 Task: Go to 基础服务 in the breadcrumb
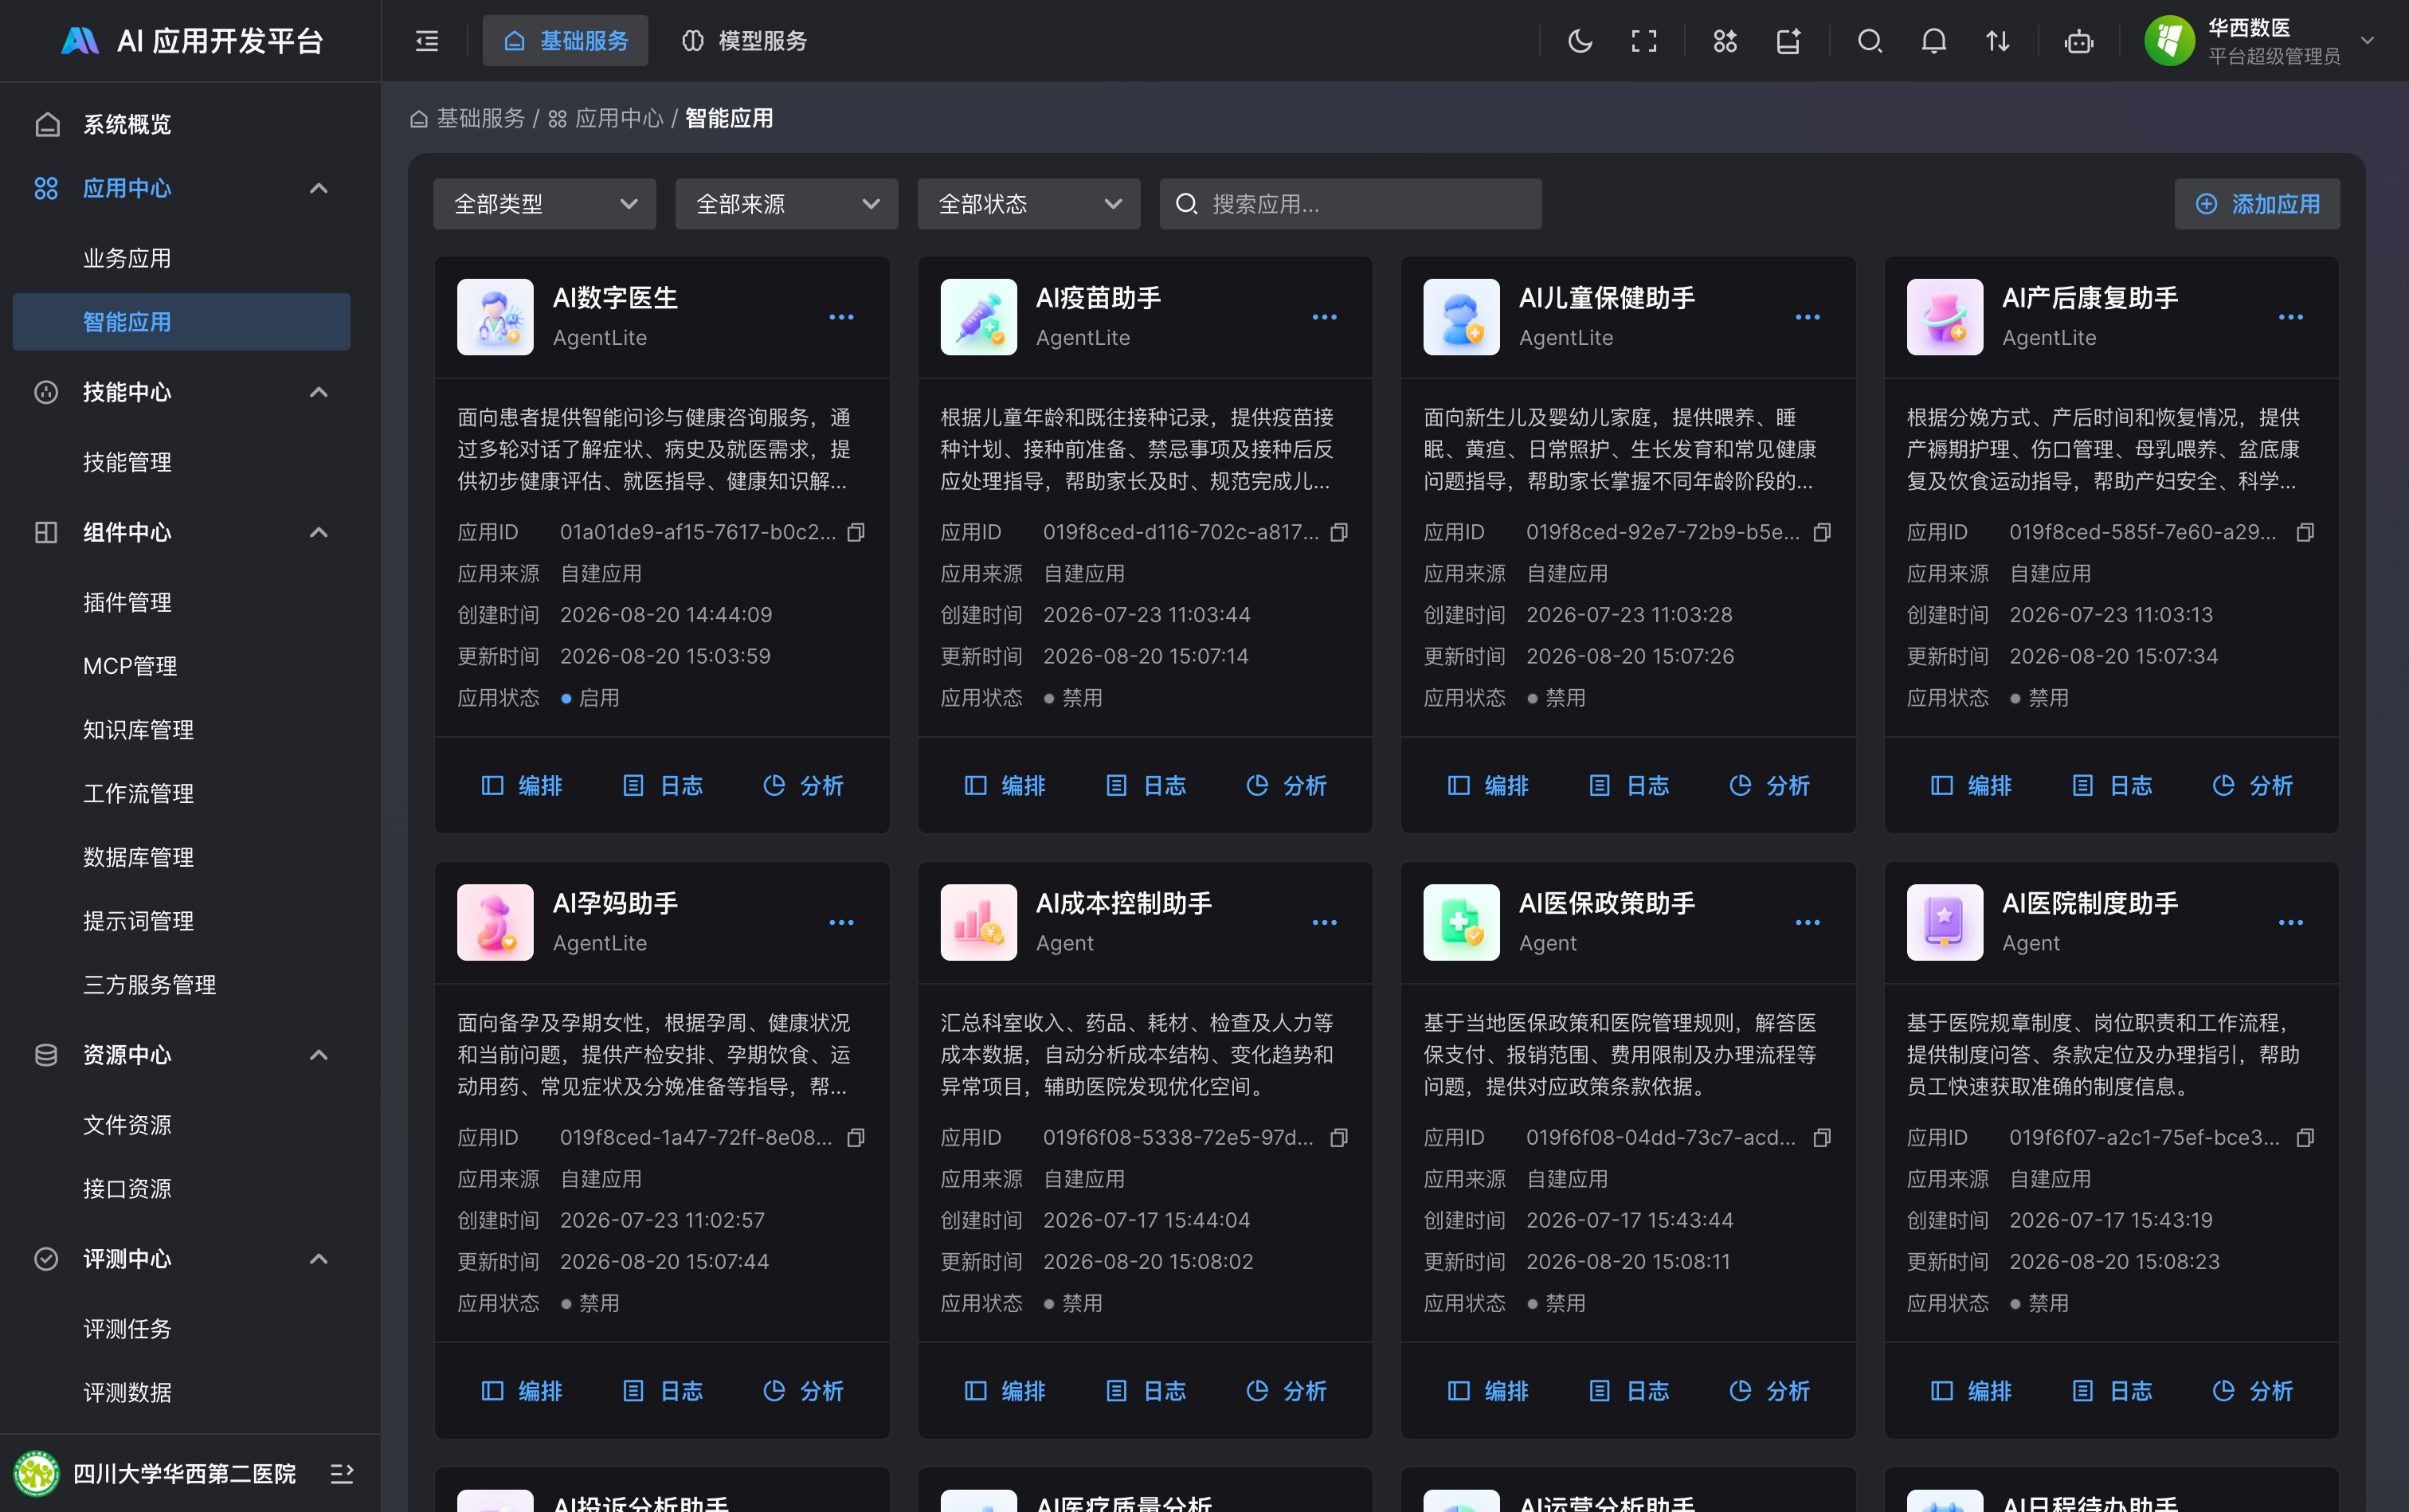tap(467, 119)
